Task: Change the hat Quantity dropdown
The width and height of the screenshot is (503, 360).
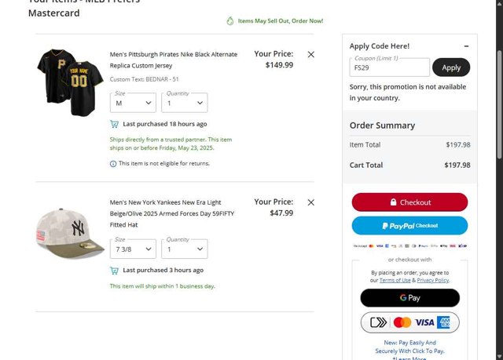Action: 185,249
